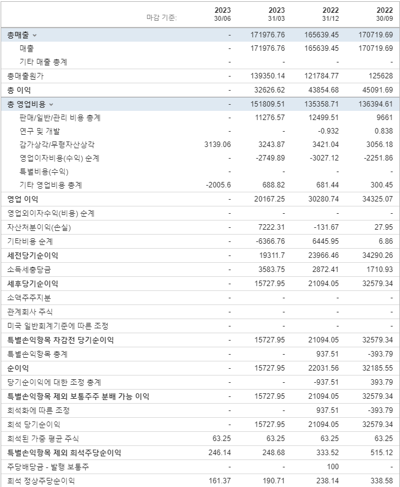Click the 소득세충당금 row label
Image resolution: width=400 pixels, height=487 pixels.
click(29, 270)
